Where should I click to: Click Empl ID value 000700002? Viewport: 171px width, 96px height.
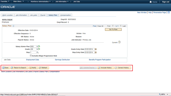click(x=72, y=19)
